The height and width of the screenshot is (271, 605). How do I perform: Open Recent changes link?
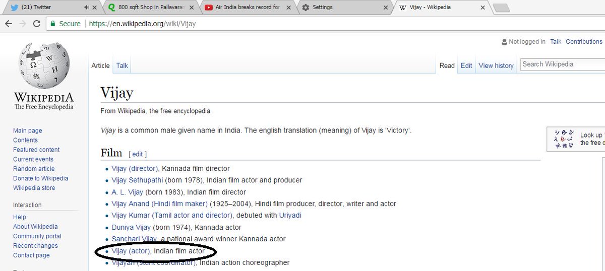35,246
